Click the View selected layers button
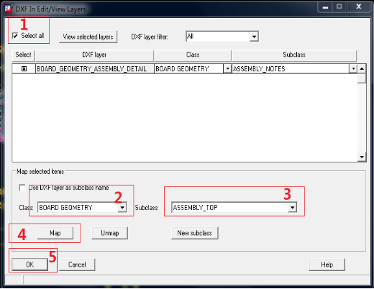Viewport: 374px width, 289px height. [x=88, y=37]
